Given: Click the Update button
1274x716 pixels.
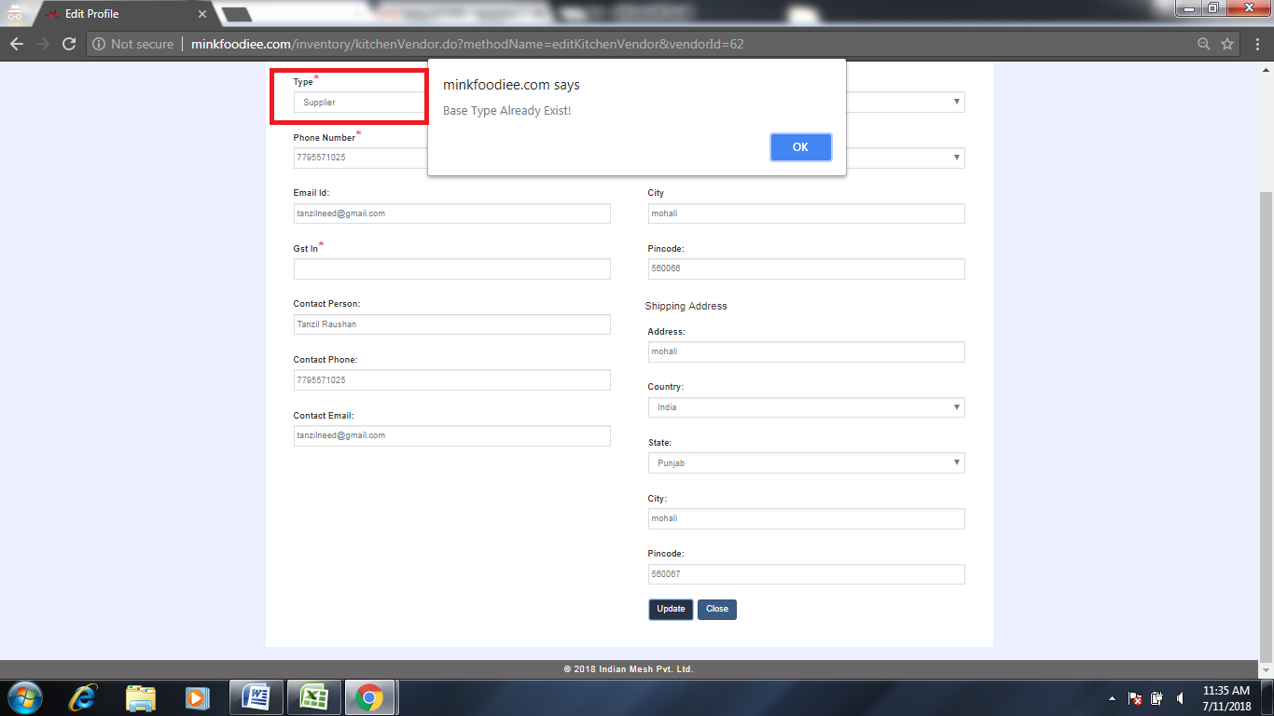Looking at the screenshot, I should pos(671,609).
